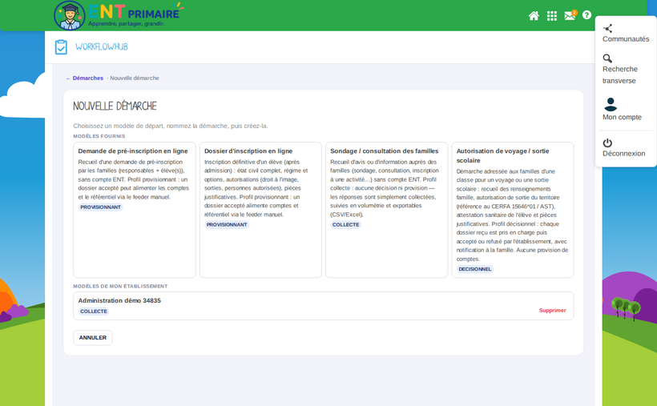Open Recherche transverse menu entry
657x406 pixels.
coord(619,74)
